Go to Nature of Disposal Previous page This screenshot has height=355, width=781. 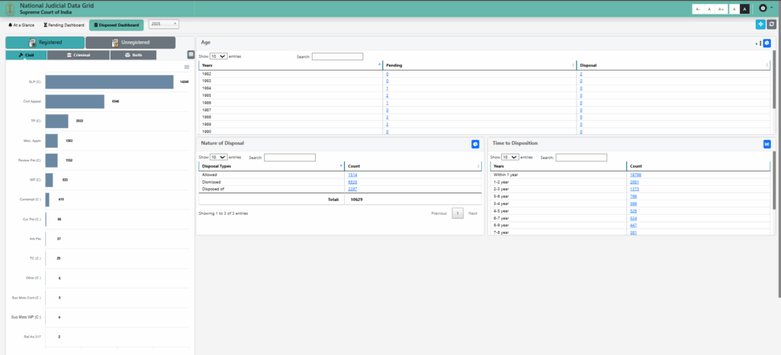coord(439,213)
